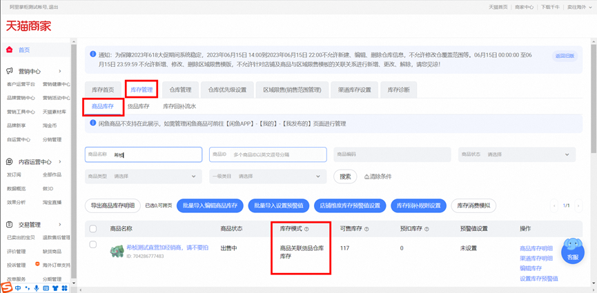This screenshot has width=597, height=293.
Task: Check the box for the 希桉测试 product row
Action: [x=93, y=245]
